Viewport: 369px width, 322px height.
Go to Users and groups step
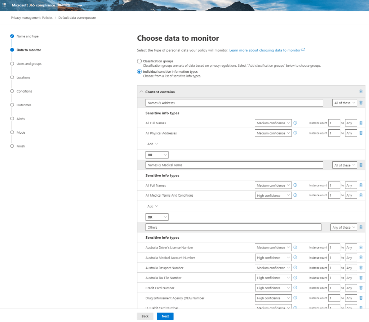point(29,64)
